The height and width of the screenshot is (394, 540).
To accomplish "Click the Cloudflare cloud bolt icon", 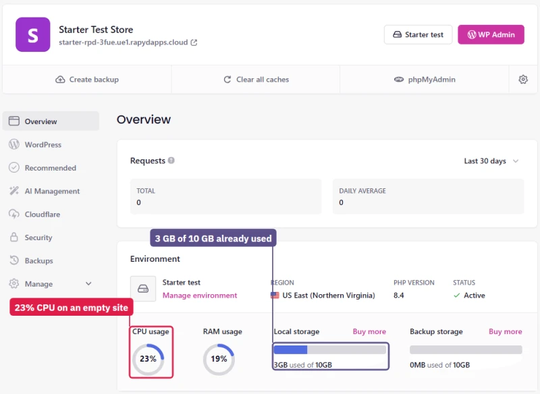I will (14, 214).
